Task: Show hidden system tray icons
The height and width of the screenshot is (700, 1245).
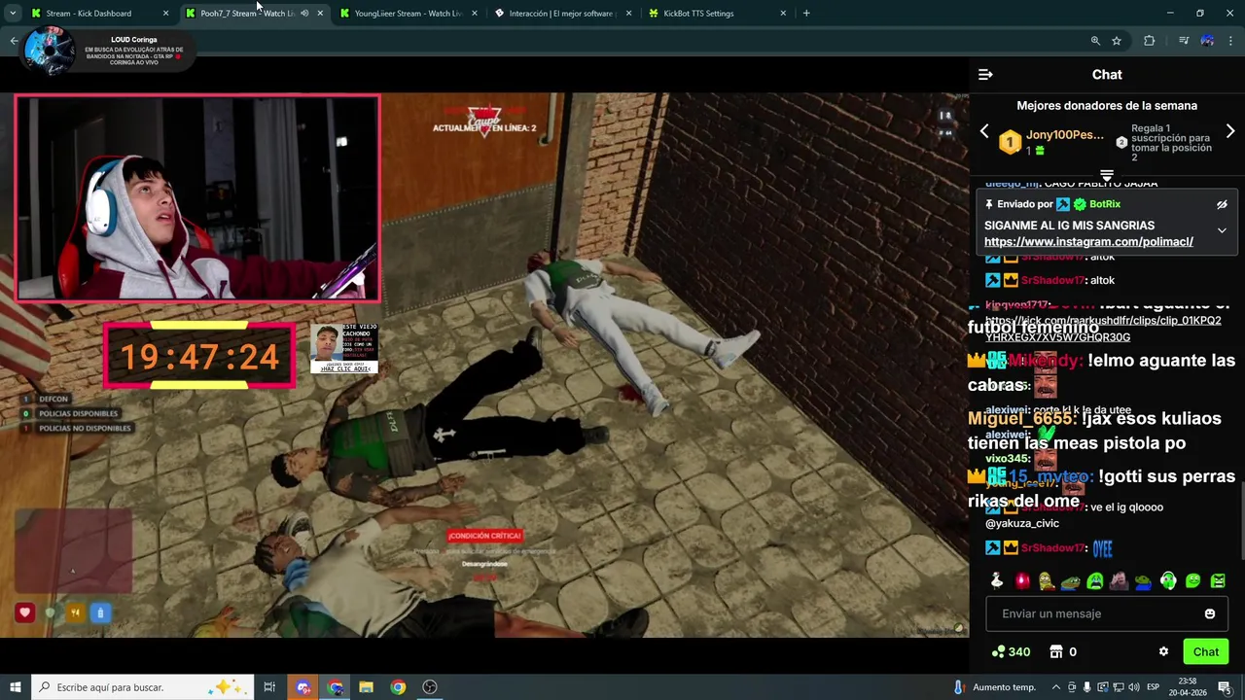Action: pos(1055,687)
